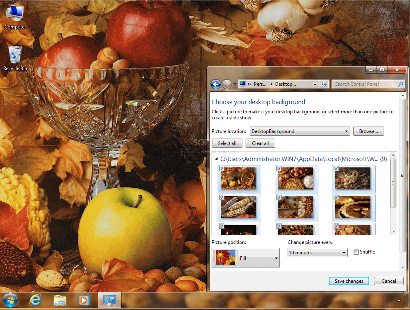Click the picture list scroll up arrow
This screenshot has height=310, width=410.
pos(394,155)
